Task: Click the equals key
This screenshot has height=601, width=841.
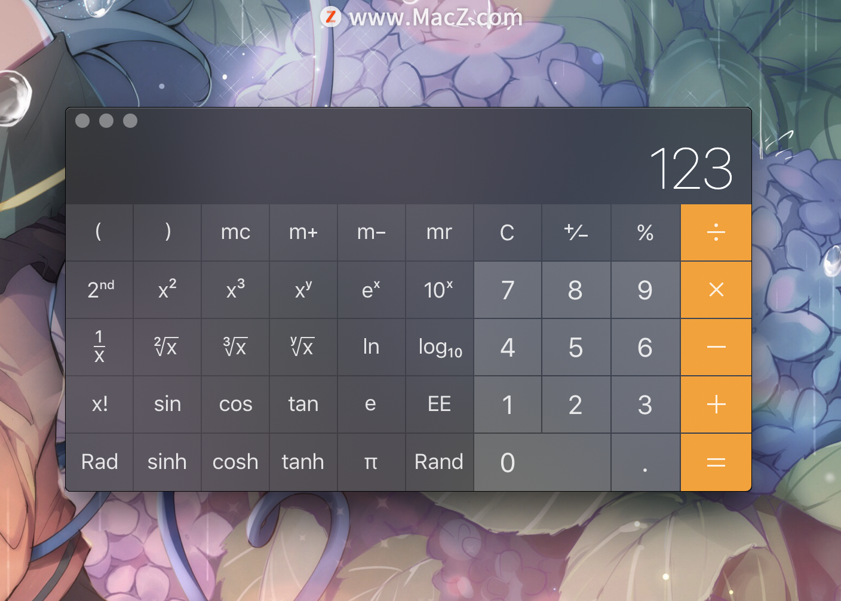Action: 716,462
